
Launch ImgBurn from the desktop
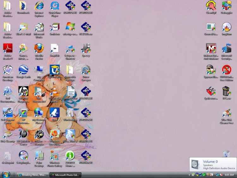click(x=227, y=29)
